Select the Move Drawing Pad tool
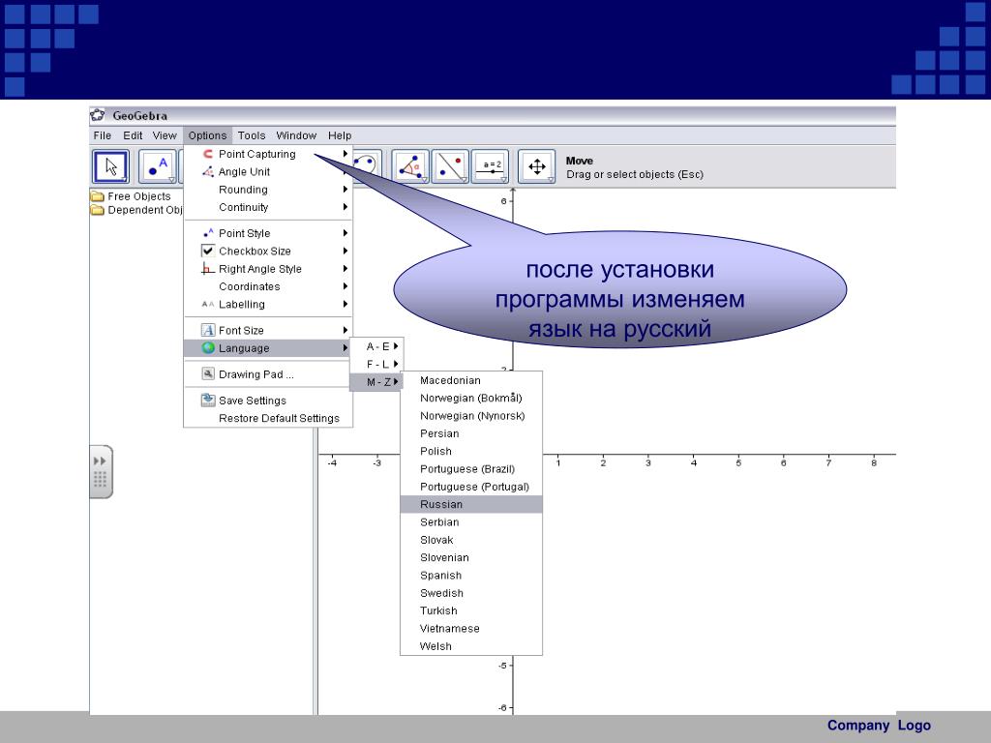Image resolution: width=991 pixels, height=743 pixels. (536, 166)
